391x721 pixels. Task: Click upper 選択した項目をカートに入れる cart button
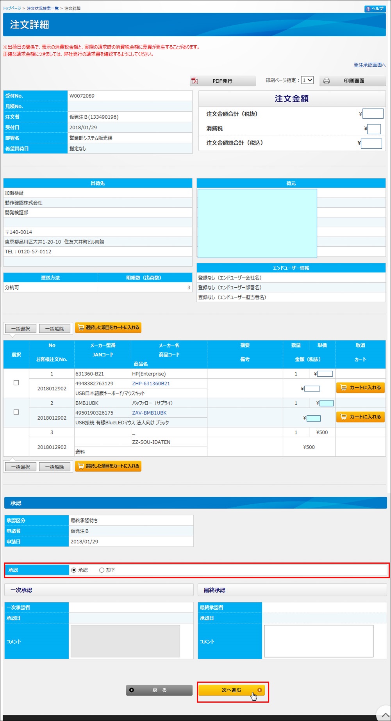(x=108, y=328)
